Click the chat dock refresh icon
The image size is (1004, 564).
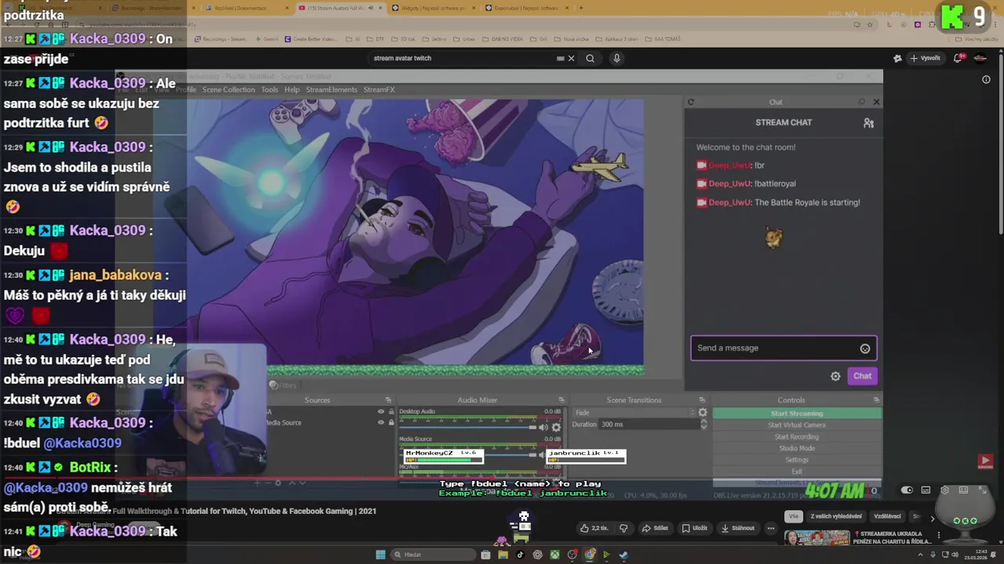tap(690, 102)
